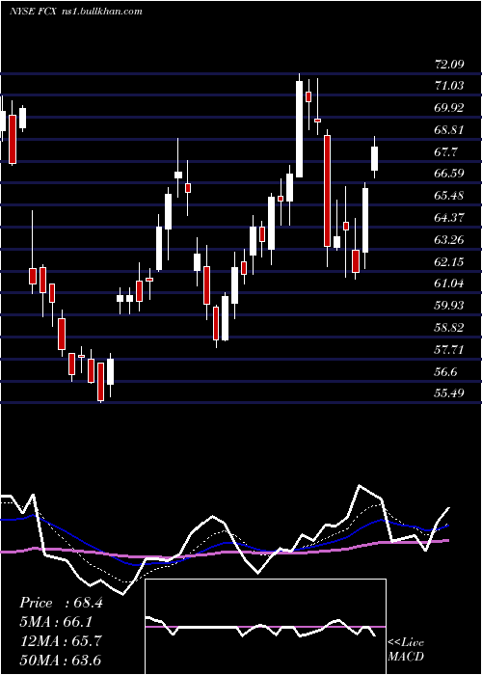Viewport: 482px width, 675px height.
Task: Click the 58.82 price axis label
Action: click(x=449, y=328)
